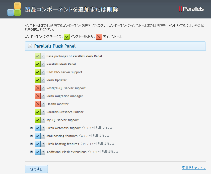211x174 pixels.
Task: Select the Plesk hosting features label
Action: 63,144
